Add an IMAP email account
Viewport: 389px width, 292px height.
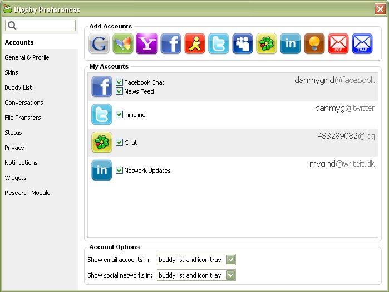(x=362, y=43)
